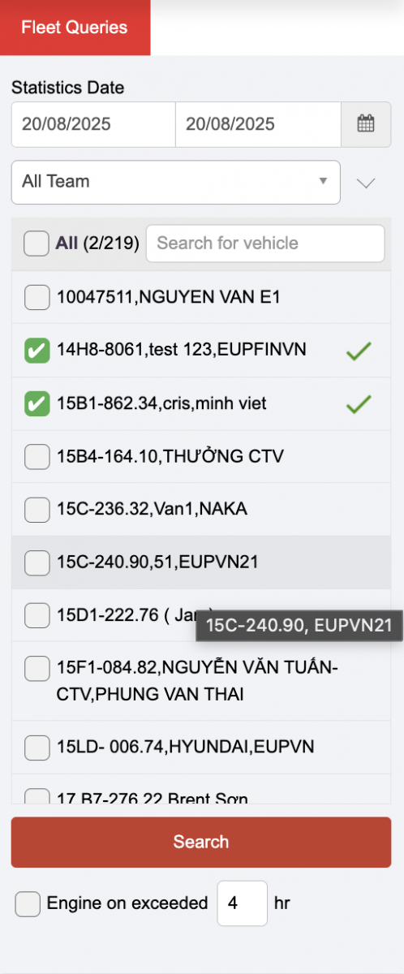
Task: Toggle the All vehicles checkbox
Action: tap(37, 243)
